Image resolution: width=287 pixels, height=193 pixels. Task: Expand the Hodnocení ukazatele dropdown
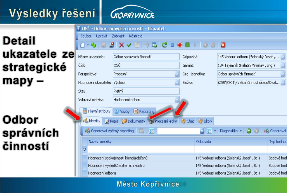point(177,83)
